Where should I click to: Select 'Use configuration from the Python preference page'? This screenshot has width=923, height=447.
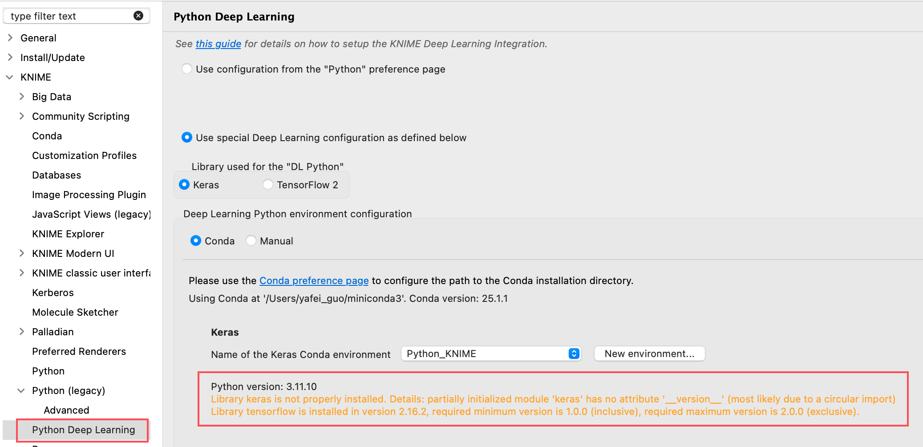187,69
